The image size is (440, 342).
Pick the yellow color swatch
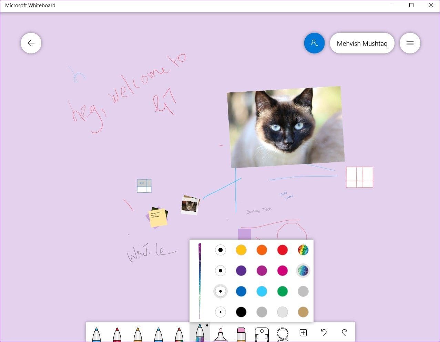241,250
